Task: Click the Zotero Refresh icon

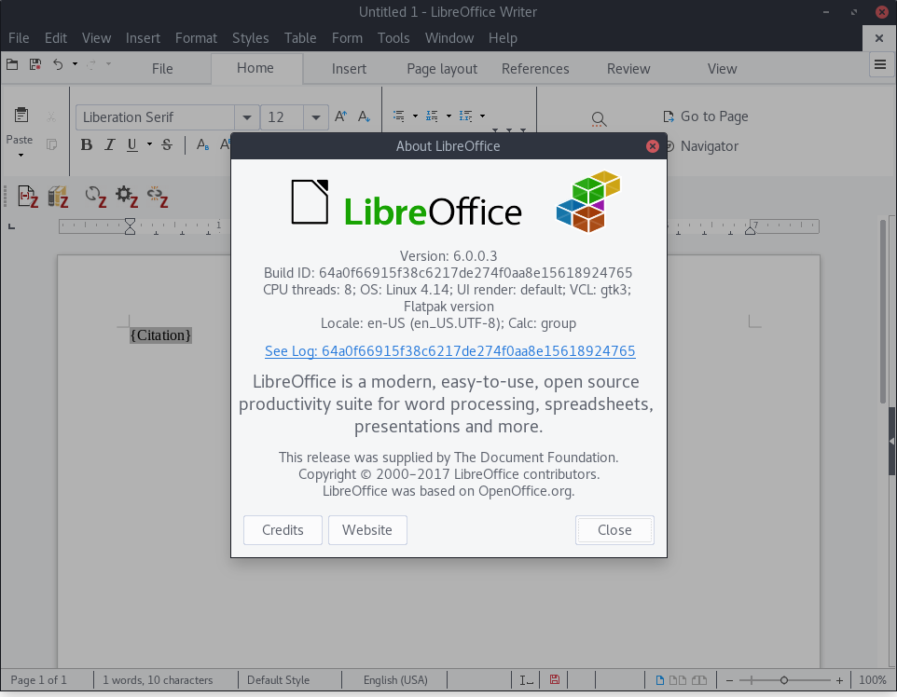Action: [x=95, y=197]
